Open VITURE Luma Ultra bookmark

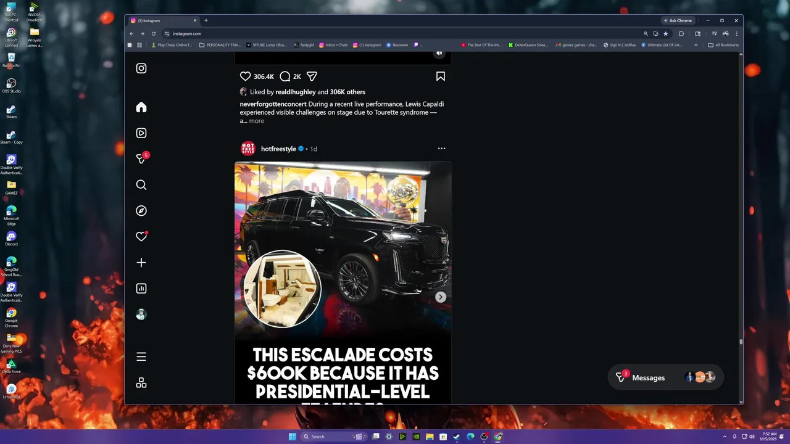click(x=266, y=45)
